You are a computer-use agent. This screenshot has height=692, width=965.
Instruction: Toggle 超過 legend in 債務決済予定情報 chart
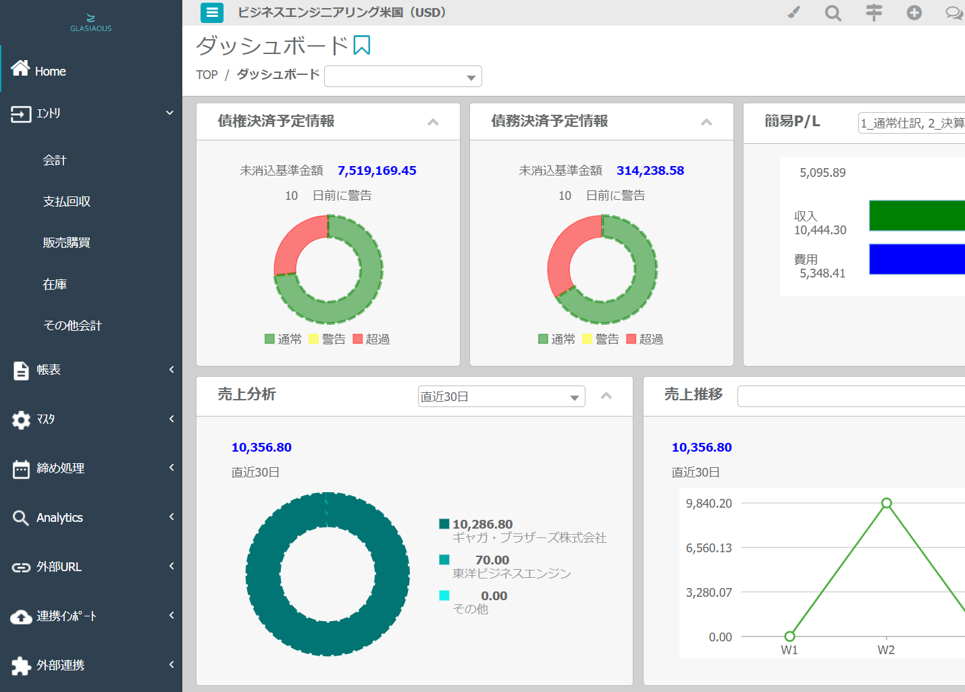644,339
